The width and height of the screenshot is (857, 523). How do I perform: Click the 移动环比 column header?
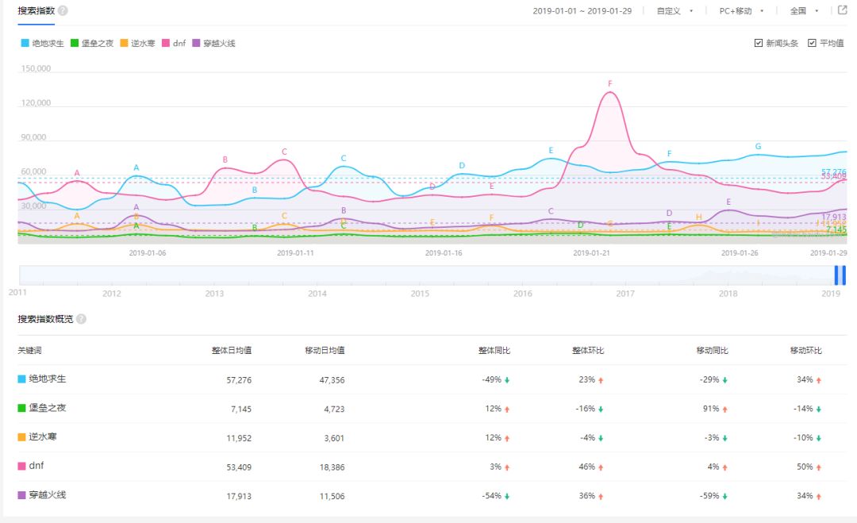pos(805,350)
